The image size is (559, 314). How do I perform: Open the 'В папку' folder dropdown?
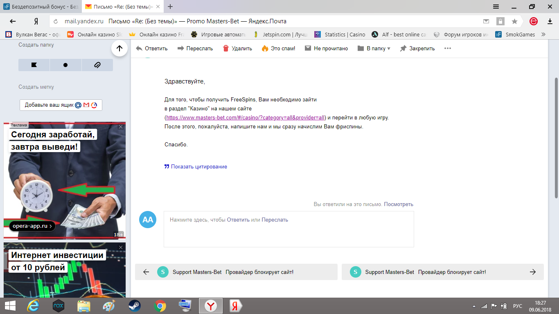pos(374,48)
